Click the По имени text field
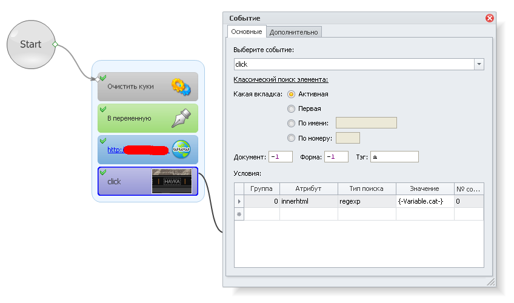 (366, 123)
